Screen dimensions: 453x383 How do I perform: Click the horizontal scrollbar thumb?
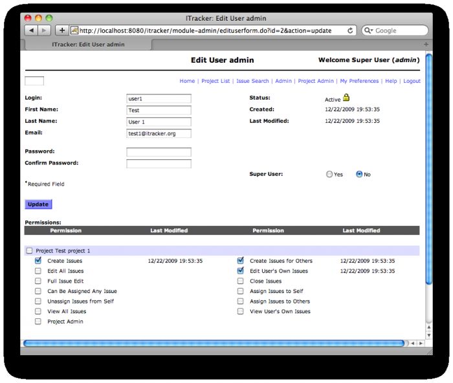pos(214,343)
